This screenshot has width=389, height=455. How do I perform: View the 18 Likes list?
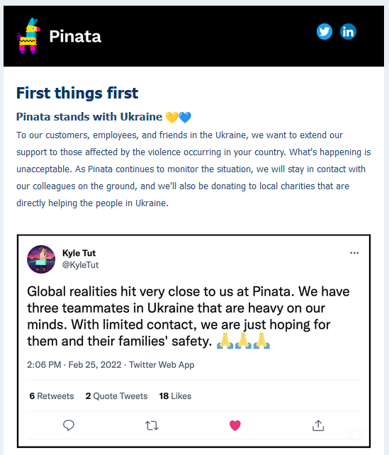coord(175,395)
